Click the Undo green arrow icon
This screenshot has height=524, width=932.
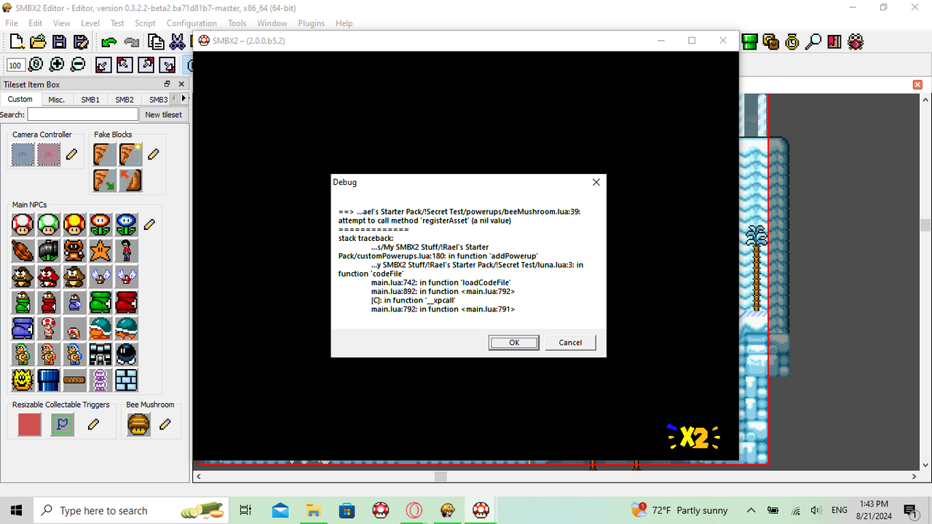(108, 41)
